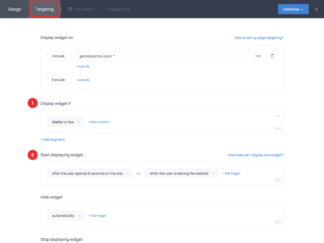This screenshot has width=324, height=243.
Task: Close the Display widget if segment box
Action: click(278, 116)
